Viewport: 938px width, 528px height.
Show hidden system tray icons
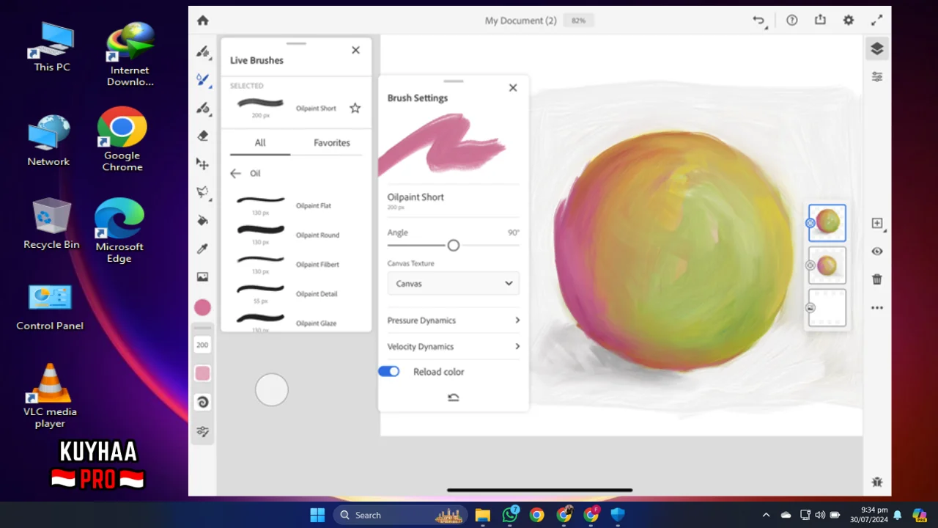pos(766,515)
